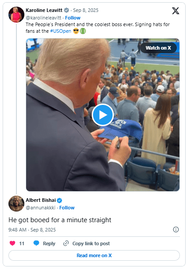Viewport: 187px width, 270px height.
Task: Click the @karolineleavitt handle
Action: click(x=43, y=18)
